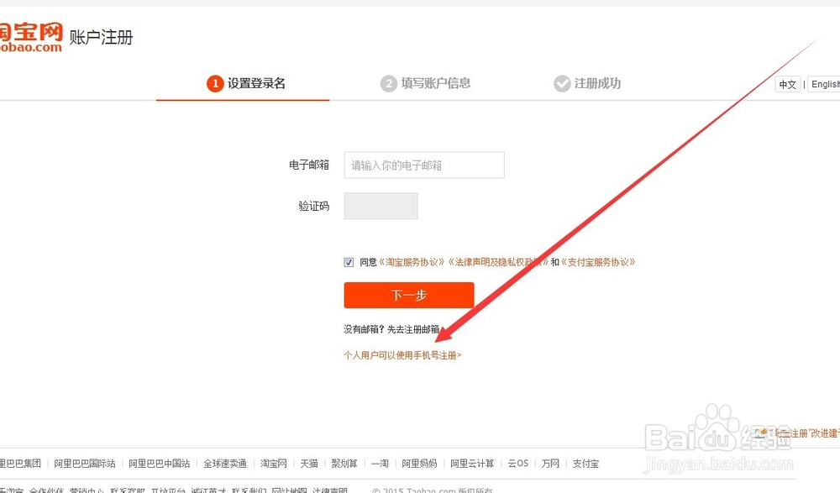The width and height of the screenshot is (840, 493).
Task: Click the step 1 circle icon
Action: (x=216, y=83)
